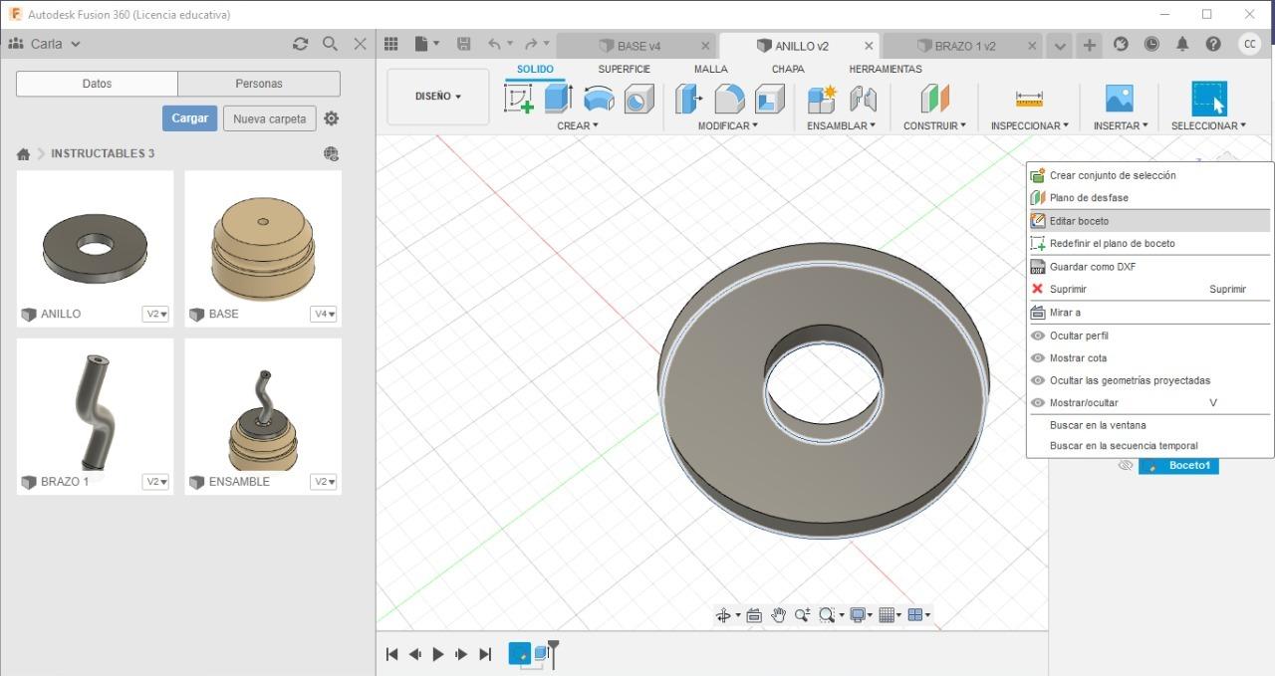Viewport: 1275px width, 676px height.
Task: Click the Orbit navigation icon
Action: [x=724, y=615]
